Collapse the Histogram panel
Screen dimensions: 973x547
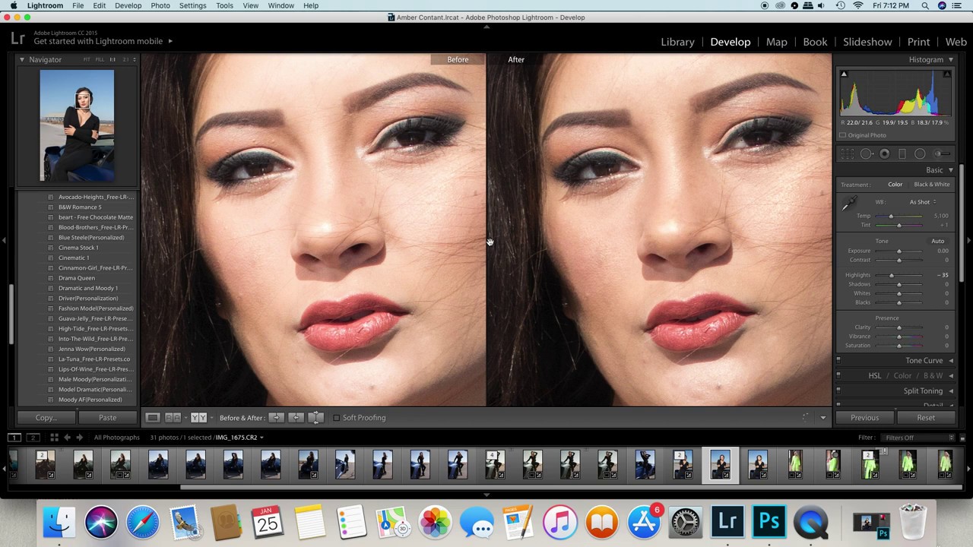point(950,59)
